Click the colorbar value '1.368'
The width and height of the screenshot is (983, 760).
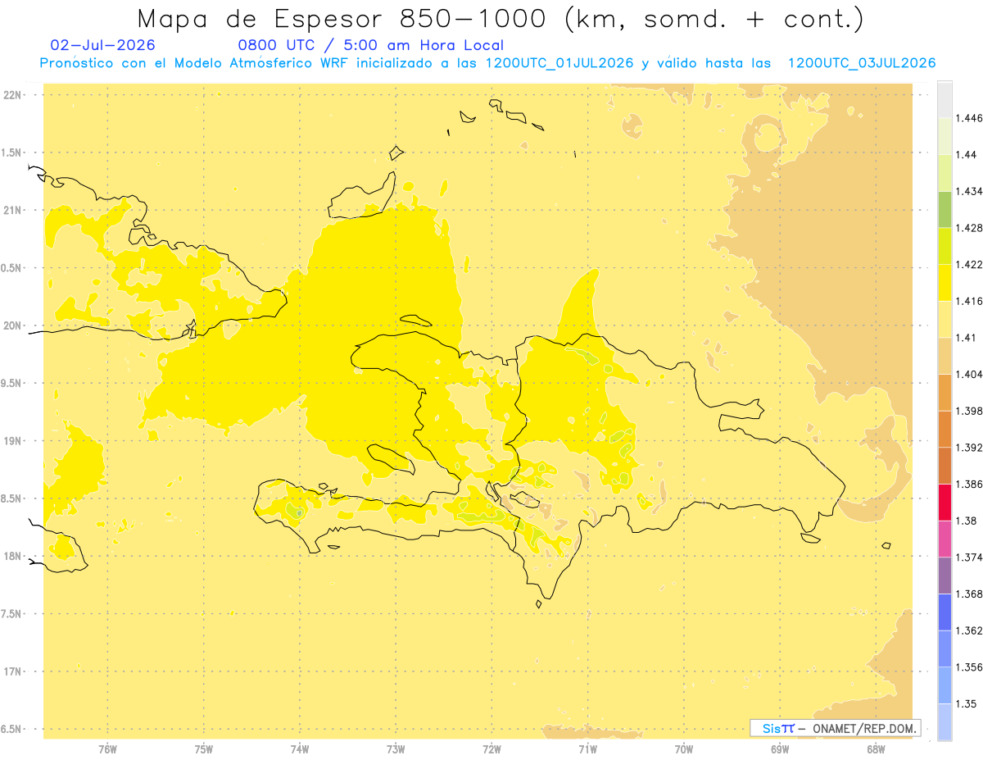pyautogui.click(x=970, y=594)
